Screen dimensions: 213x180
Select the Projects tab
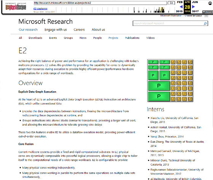tap(113, 38)
